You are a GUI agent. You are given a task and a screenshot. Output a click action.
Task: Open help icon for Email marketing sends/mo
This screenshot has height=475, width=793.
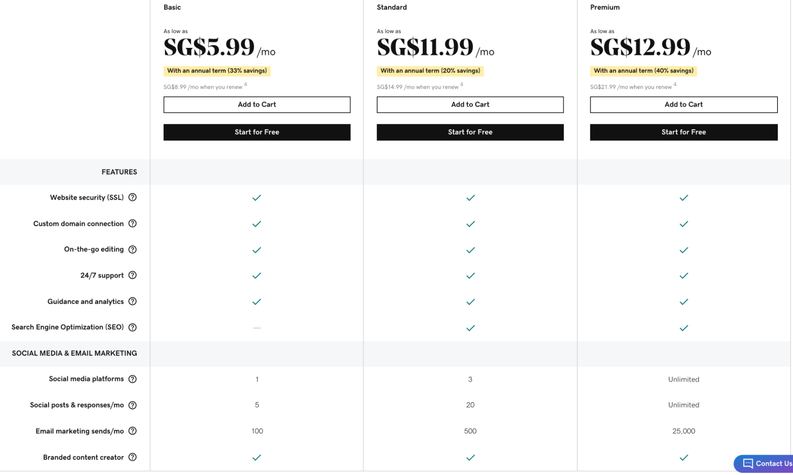(132, 431)
